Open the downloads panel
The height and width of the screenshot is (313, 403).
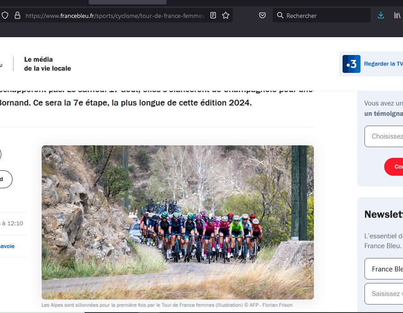pos(381,15)
